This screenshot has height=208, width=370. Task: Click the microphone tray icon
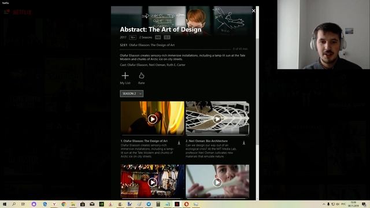point(328,204)
